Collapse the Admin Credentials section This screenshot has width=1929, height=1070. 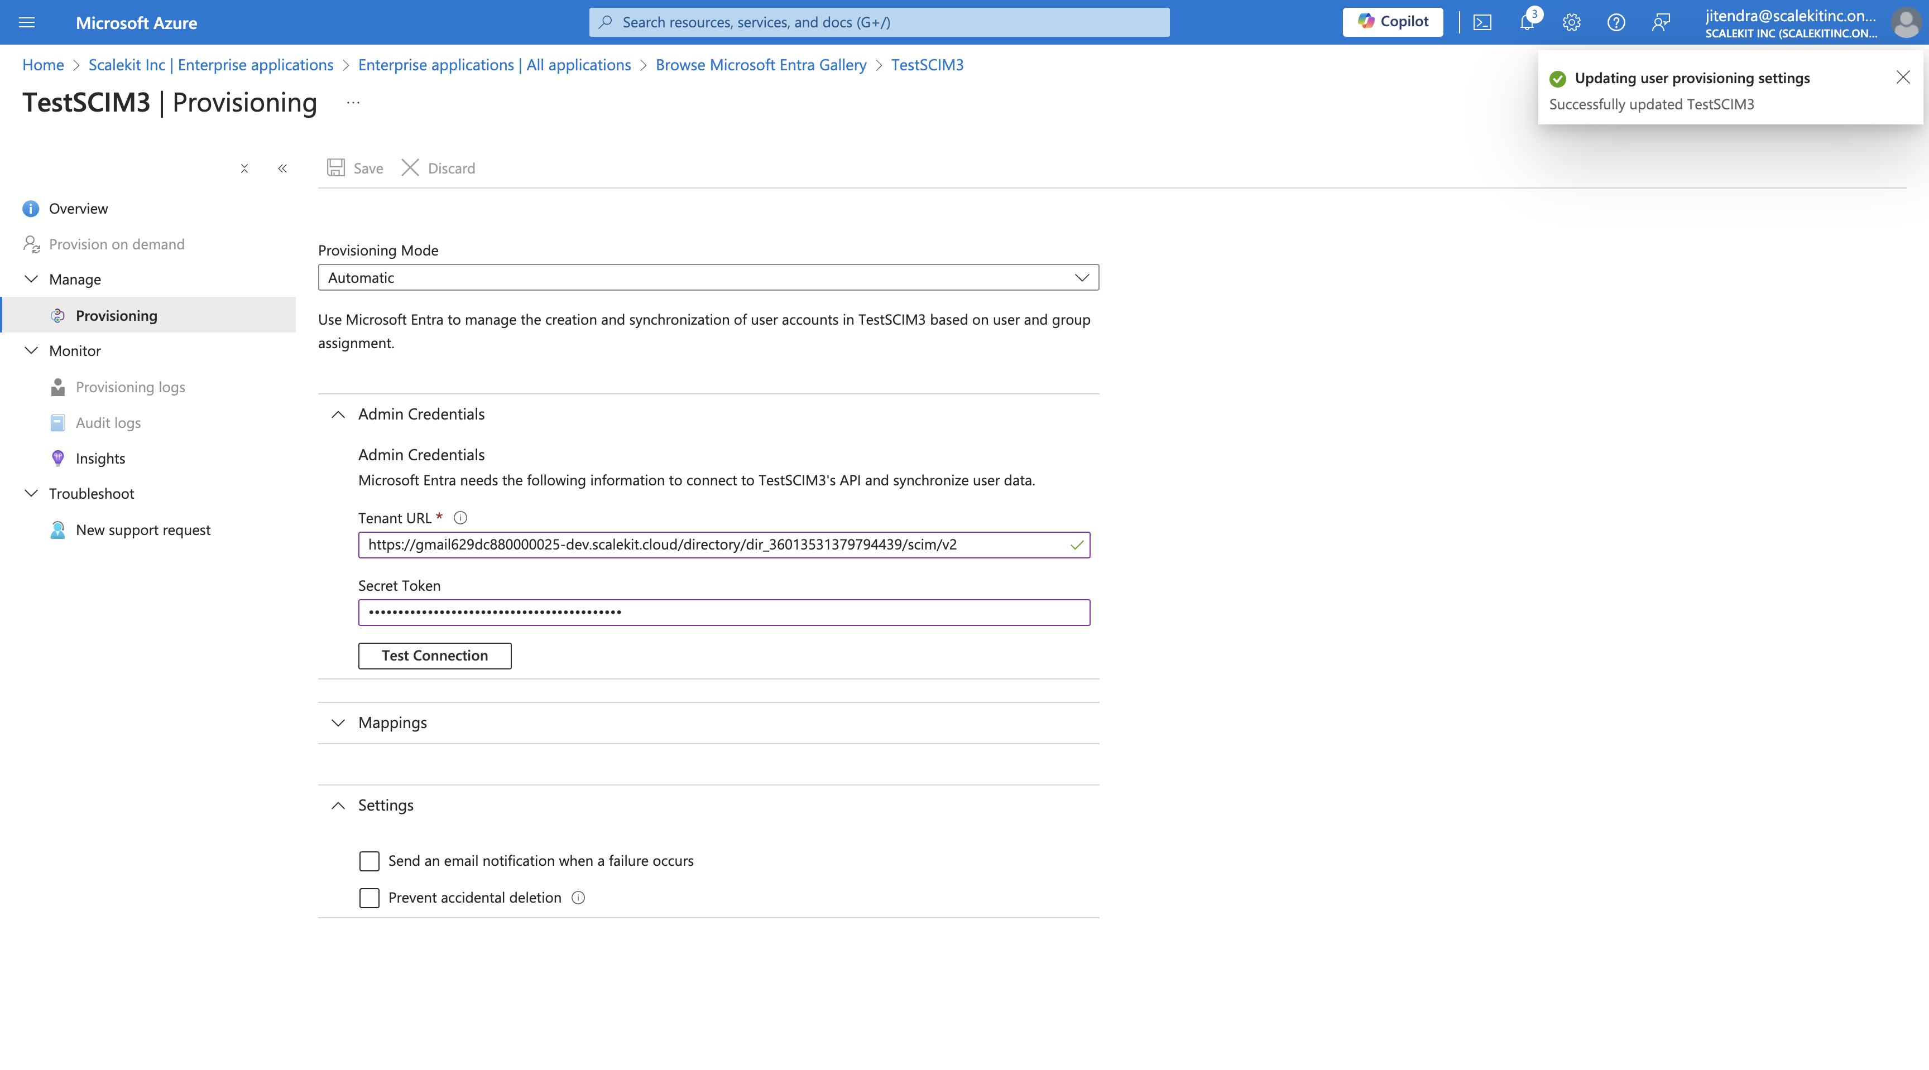338,414
